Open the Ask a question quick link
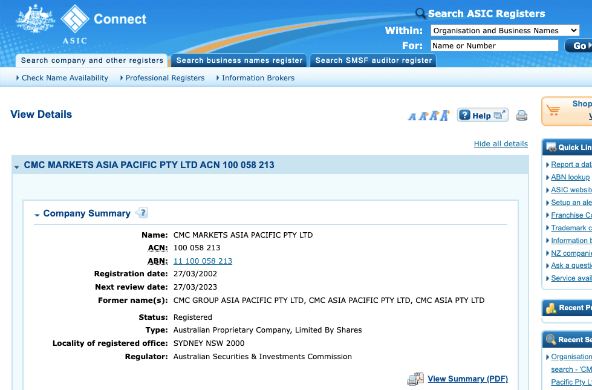The image size is (592, 390). click(x=571, y=265)
